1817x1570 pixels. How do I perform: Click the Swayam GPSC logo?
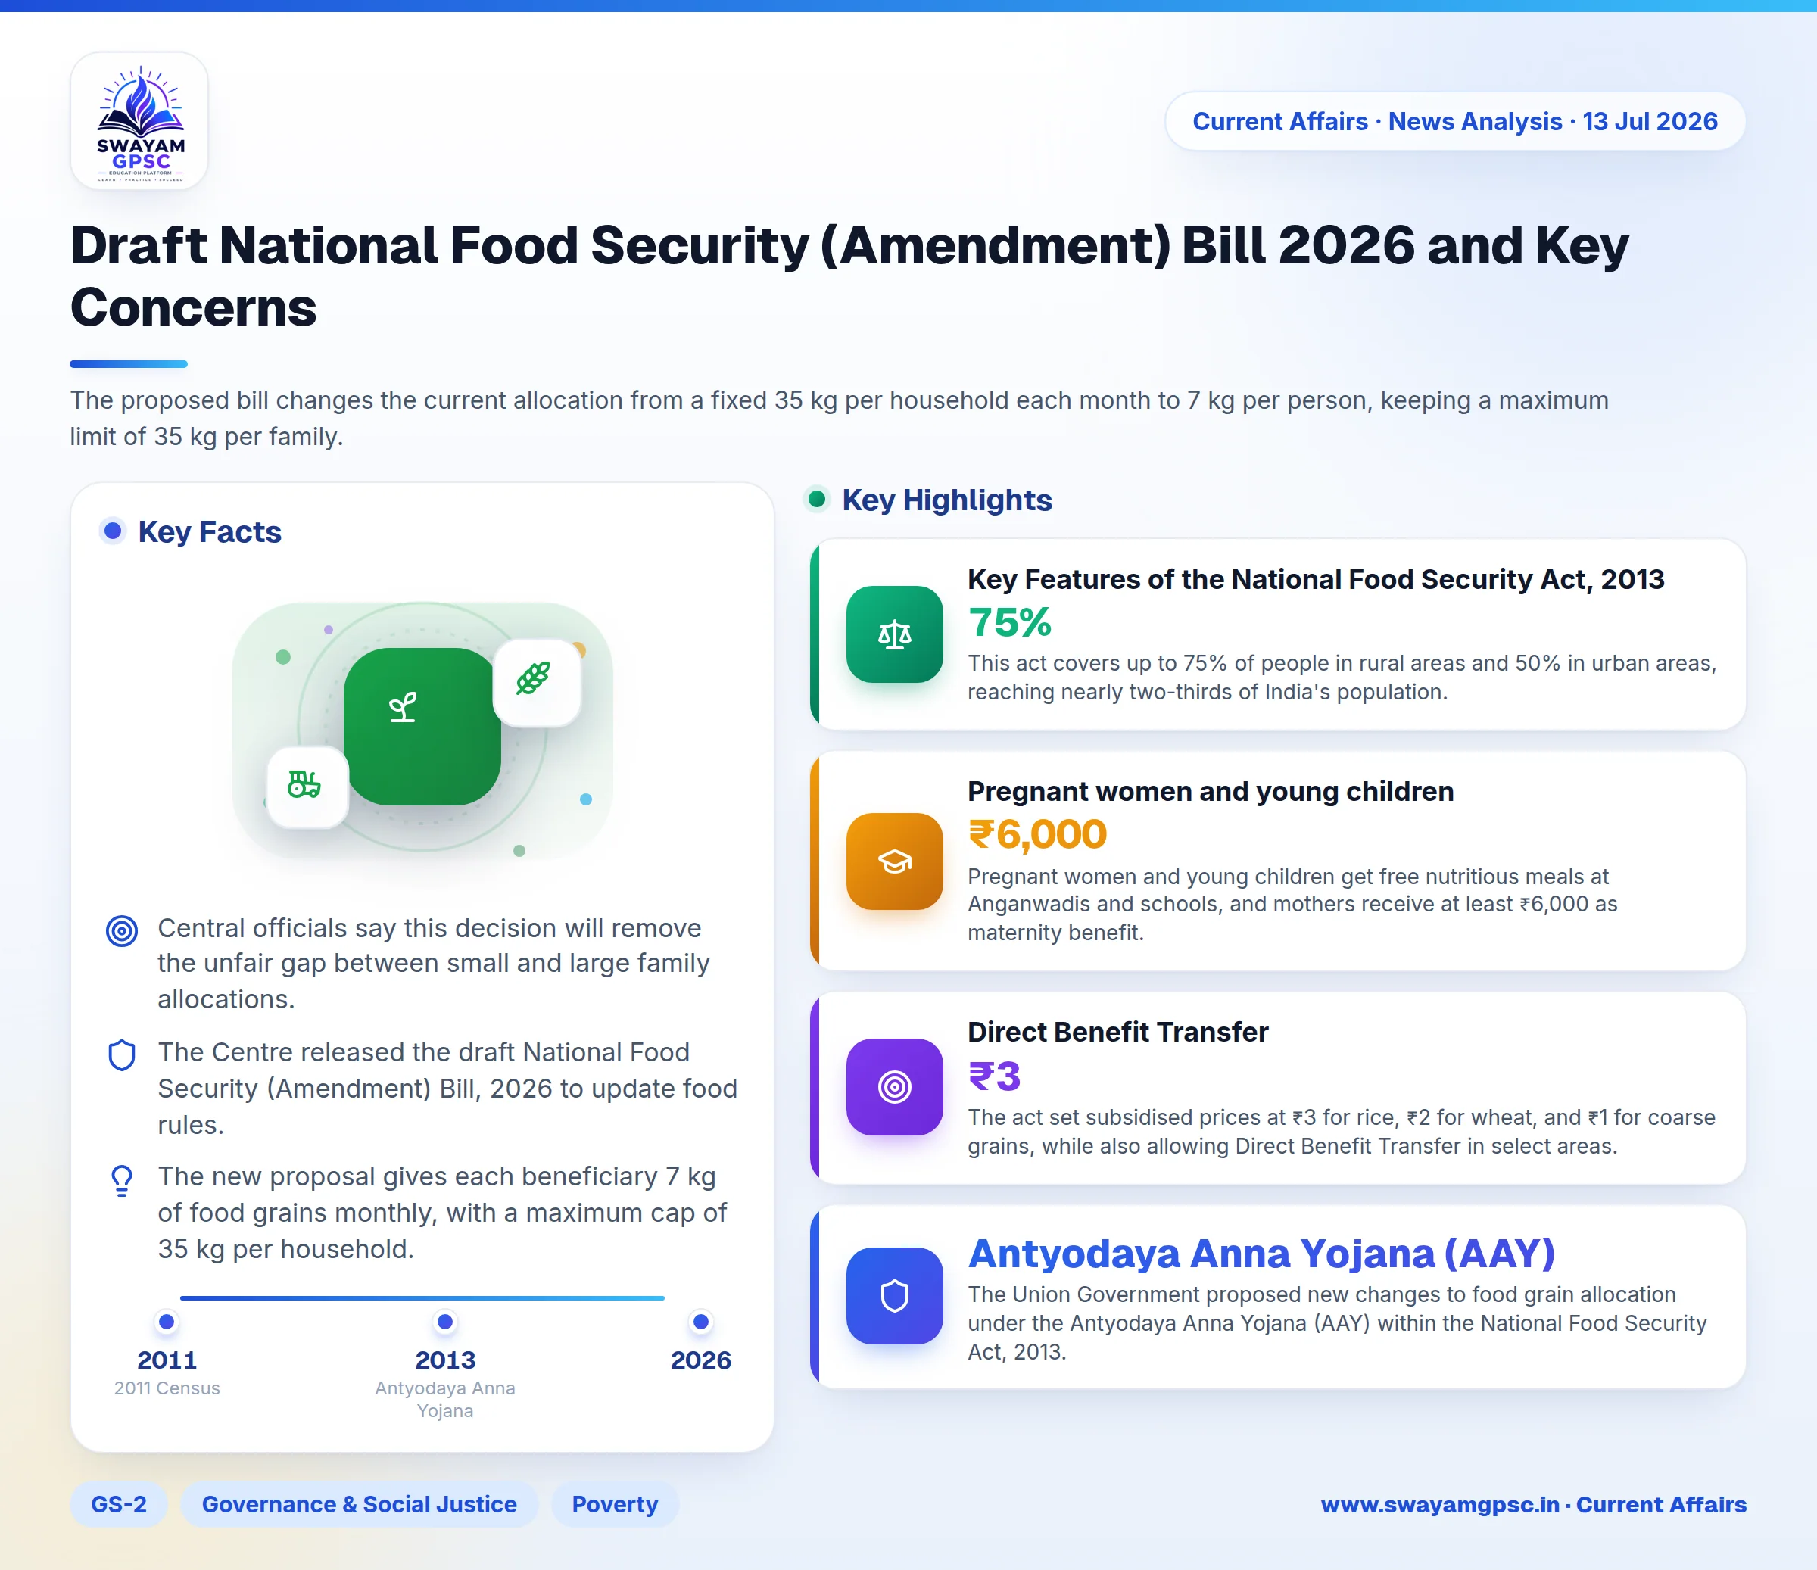click(139, 121)
